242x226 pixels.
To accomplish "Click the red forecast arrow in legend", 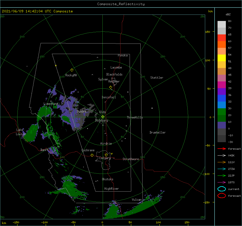I will [x=222, y=149].
